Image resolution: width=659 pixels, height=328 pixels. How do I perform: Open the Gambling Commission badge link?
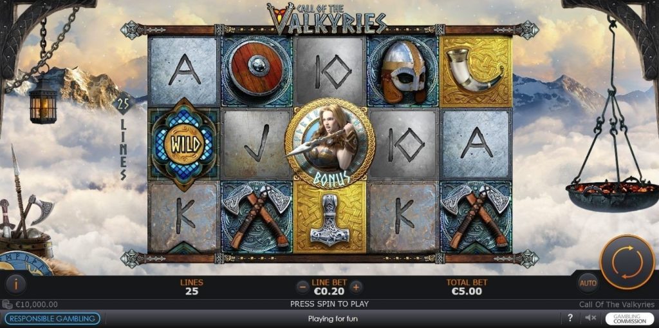[x=629, y=319]
